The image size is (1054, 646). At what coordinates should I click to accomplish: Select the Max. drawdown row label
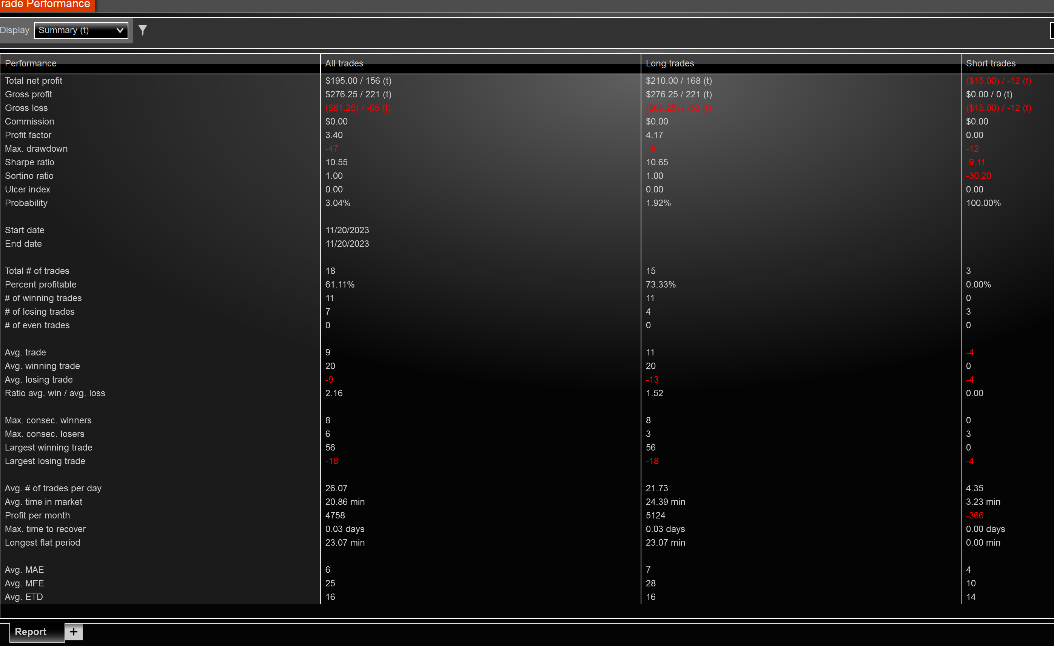(x=36, y=149)
